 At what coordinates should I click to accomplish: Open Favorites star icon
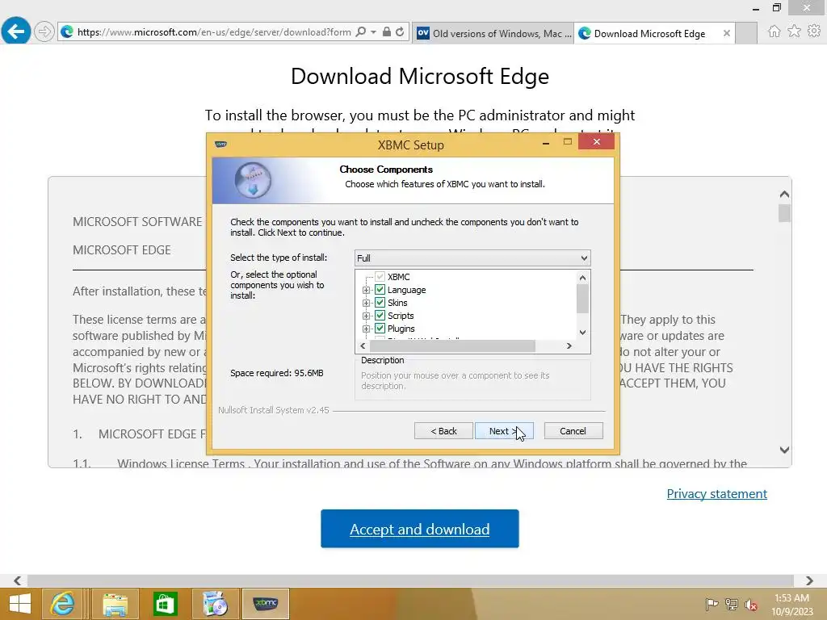pyautogui.click(x=794, y=31)
